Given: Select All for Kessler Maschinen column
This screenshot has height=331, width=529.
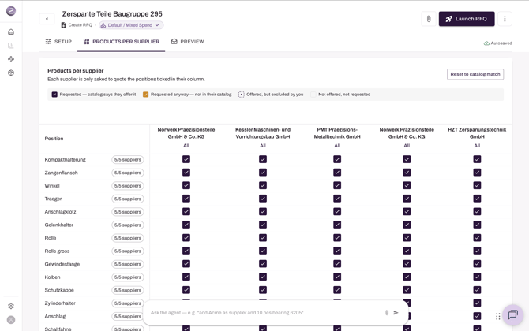Looking at the screenshot, I should [263, 146].
